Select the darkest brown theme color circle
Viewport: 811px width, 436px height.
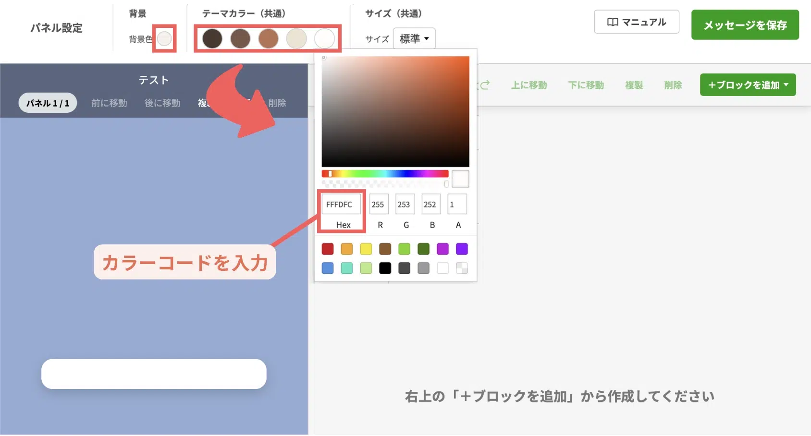[212, 38]
